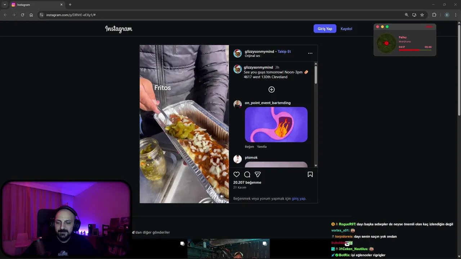Open glizzysonmymind profile picture in the post header

pos(237,53)
